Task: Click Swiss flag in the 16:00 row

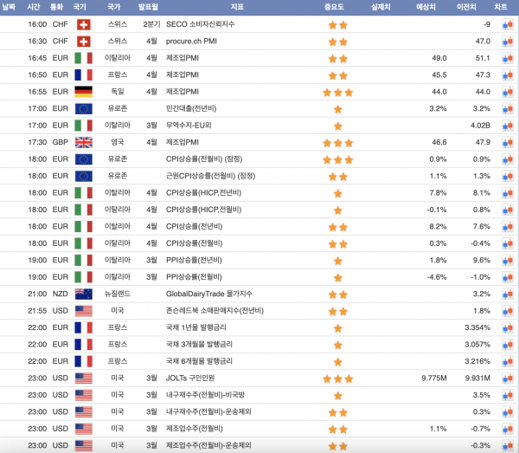Action: (x=84, y=25)
